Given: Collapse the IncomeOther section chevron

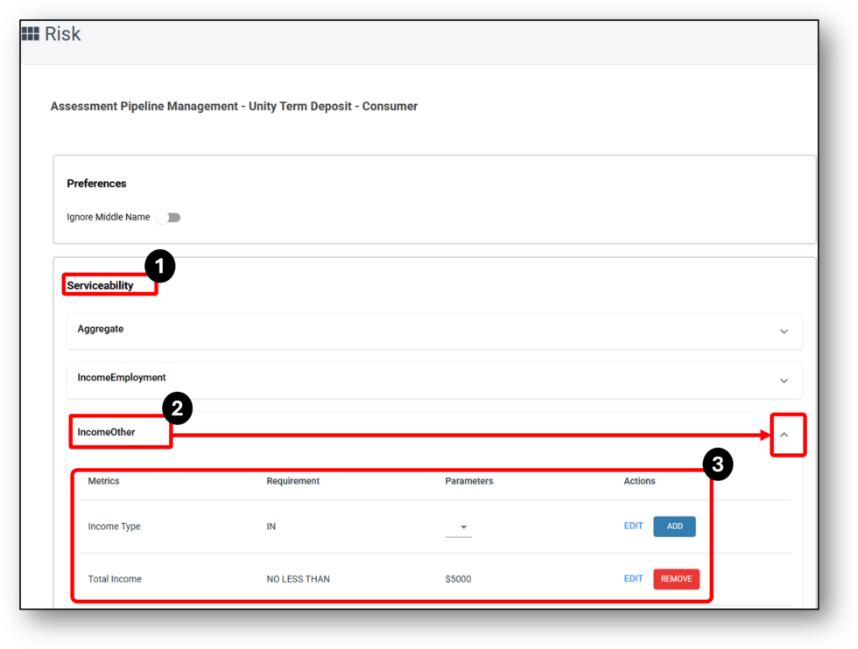Looking at the screenshot, I should point(784,435).
